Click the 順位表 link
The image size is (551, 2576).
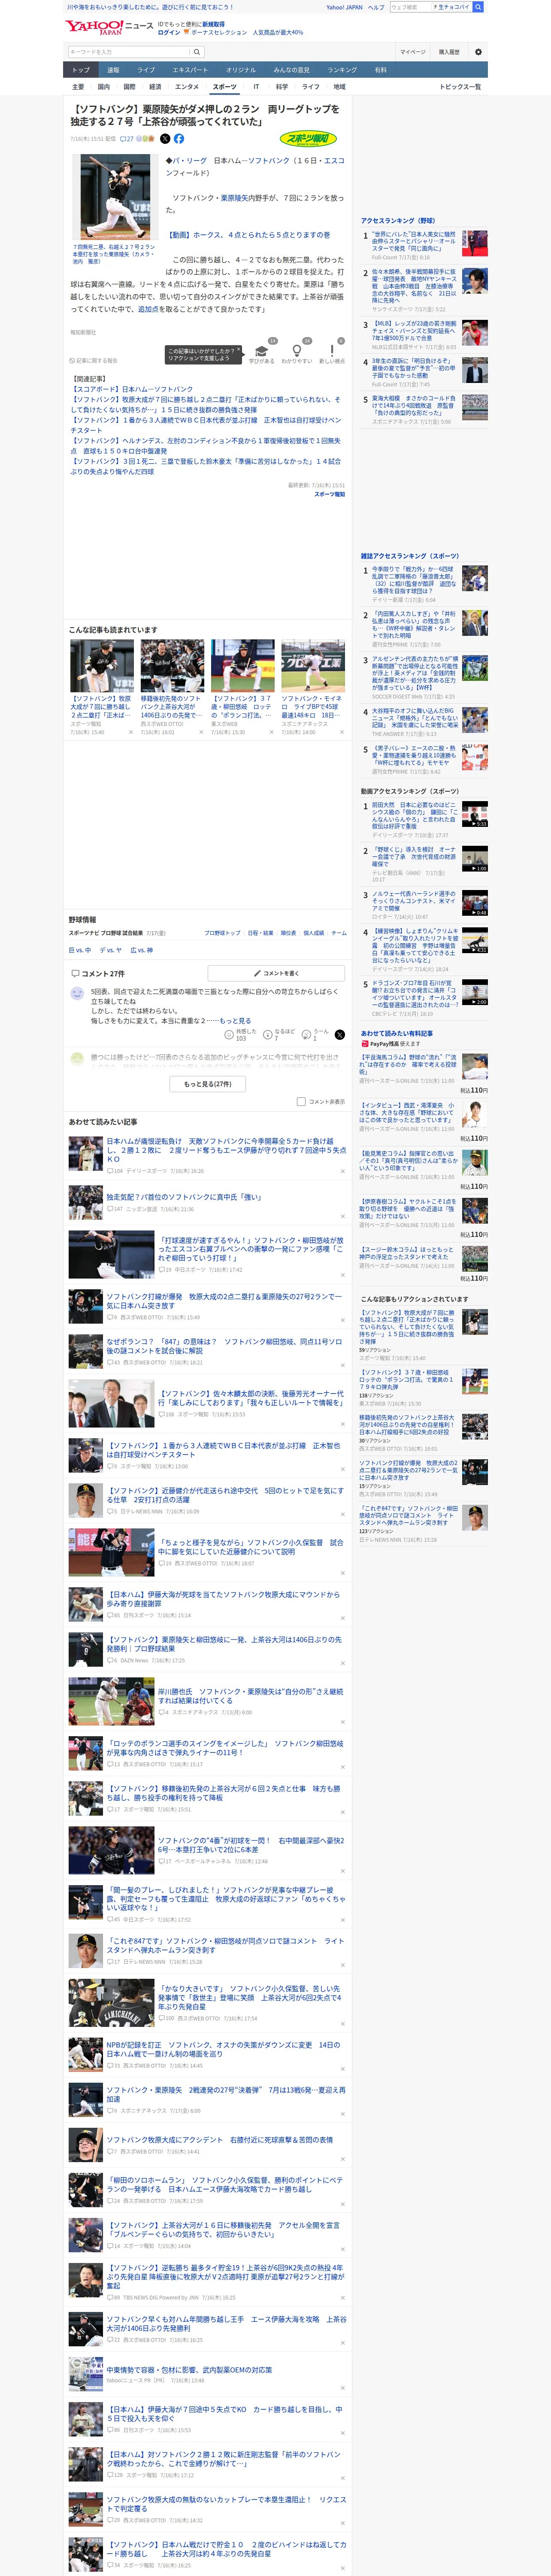(288, 933)
